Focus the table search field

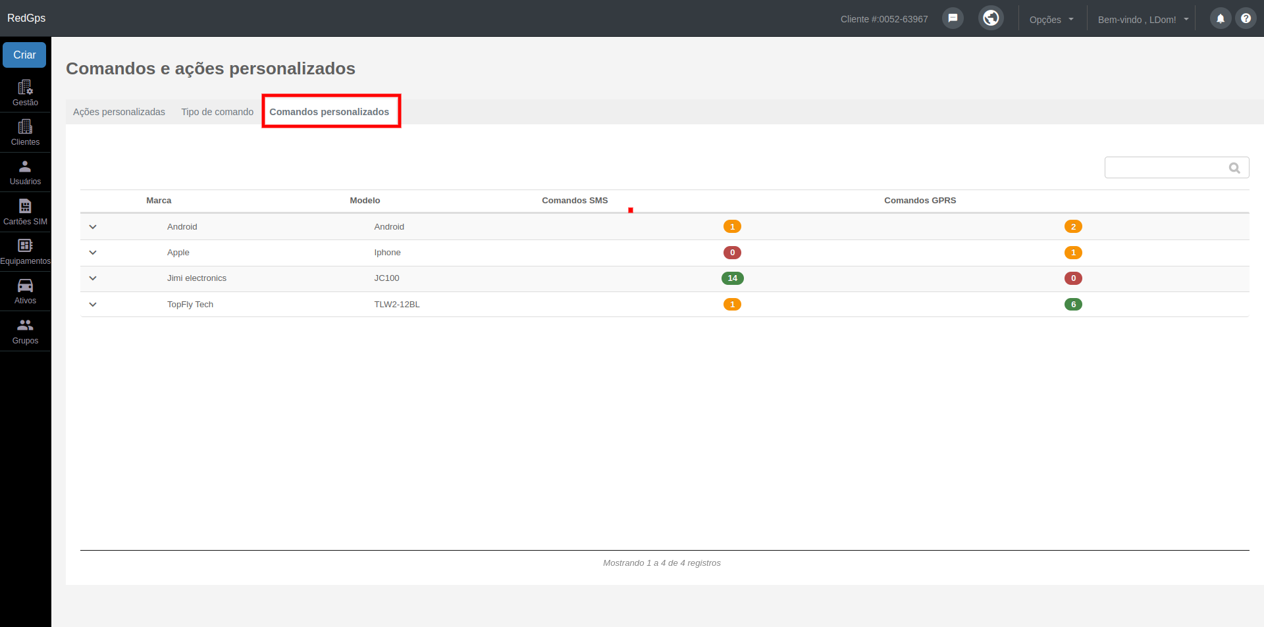tap(1176, 168)
